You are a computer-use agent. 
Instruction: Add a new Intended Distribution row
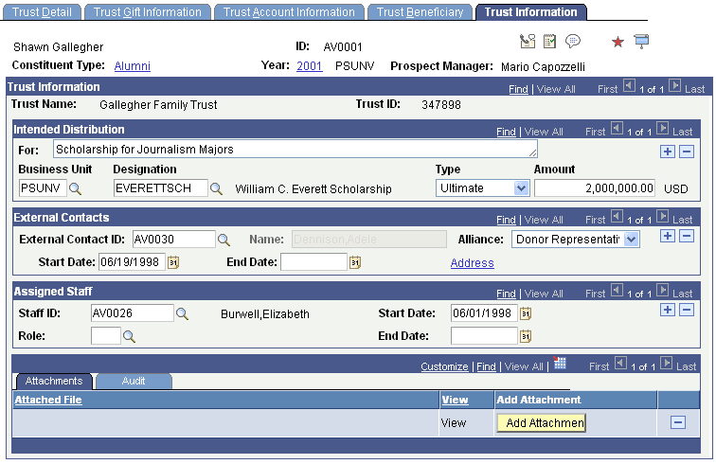668,152
